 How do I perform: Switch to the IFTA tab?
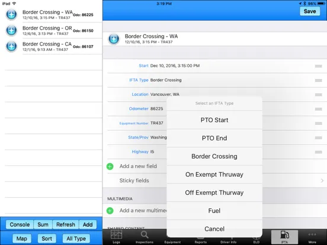[x=284, y=237]
